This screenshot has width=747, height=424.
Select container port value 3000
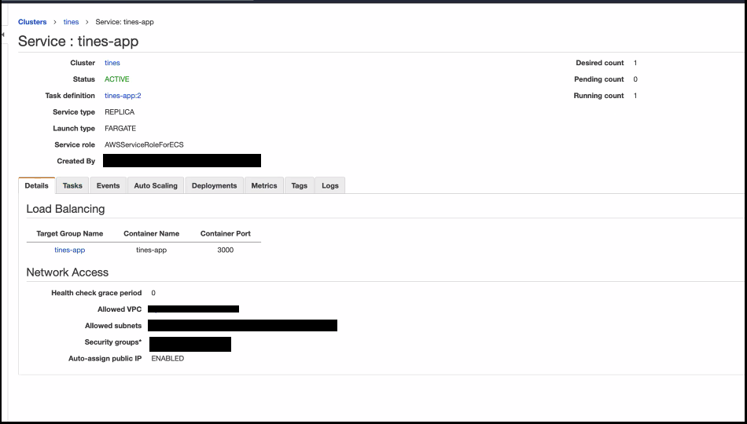(x=226, y=250)
